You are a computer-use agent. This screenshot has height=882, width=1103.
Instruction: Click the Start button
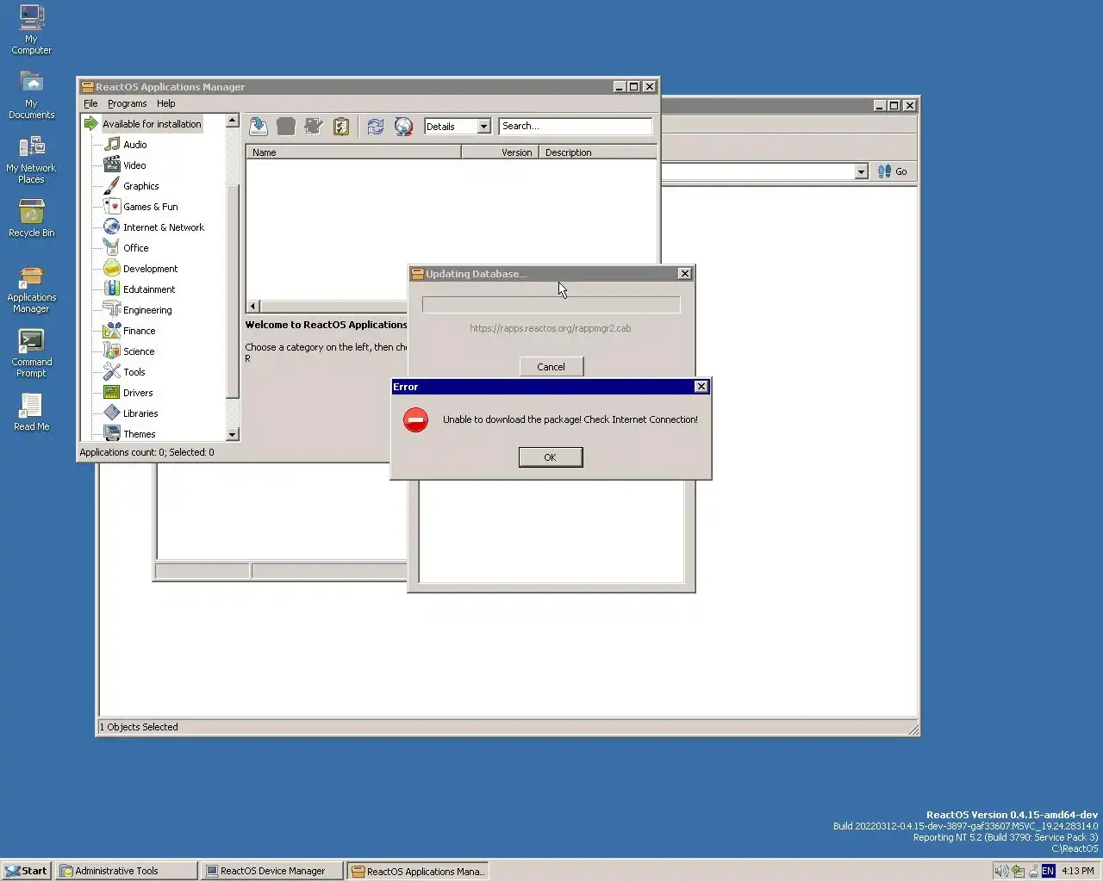pos(26,871)
